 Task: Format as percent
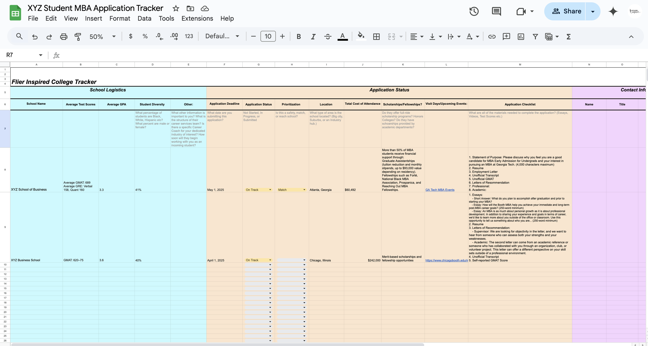point(145,36)
